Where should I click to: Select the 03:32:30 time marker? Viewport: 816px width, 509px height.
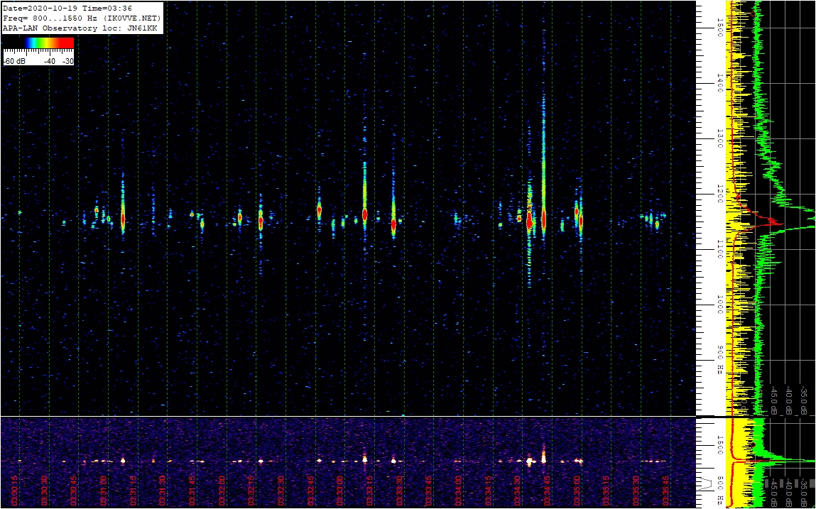(281, 491)
